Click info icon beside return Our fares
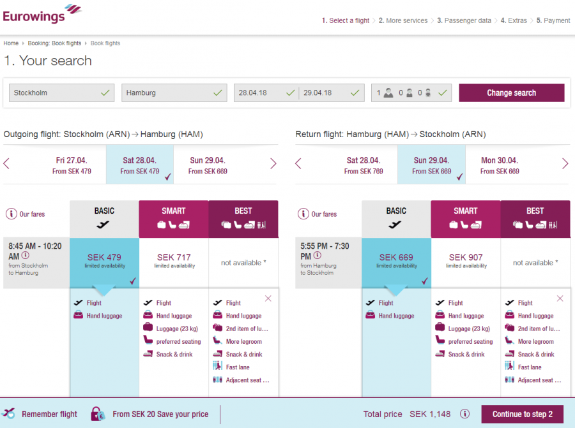Image resolution: width=575 pixels, height=428 pixels. (303, 214)
